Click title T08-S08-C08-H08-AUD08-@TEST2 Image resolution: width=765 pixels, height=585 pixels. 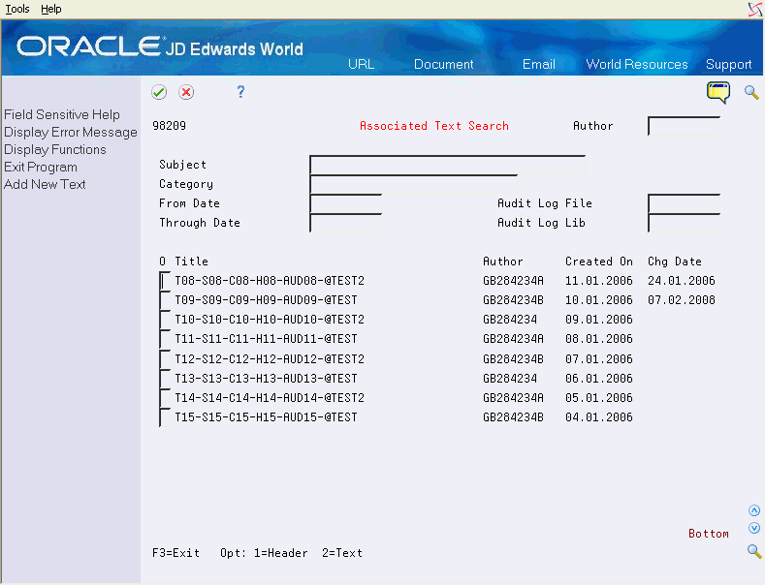click(x=270, y=281)
